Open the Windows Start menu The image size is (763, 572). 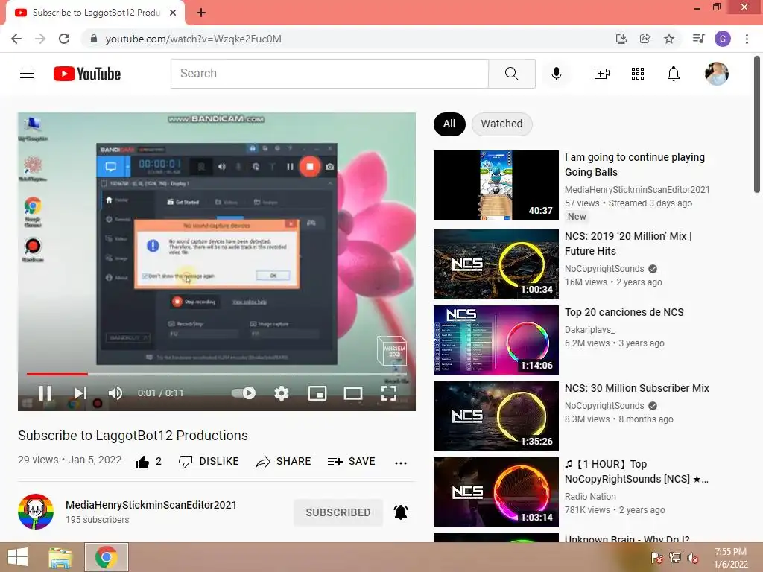pos(18,557)
